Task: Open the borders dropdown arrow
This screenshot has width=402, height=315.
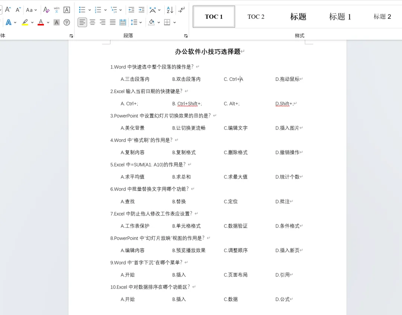Action: [x=175, y=23]
